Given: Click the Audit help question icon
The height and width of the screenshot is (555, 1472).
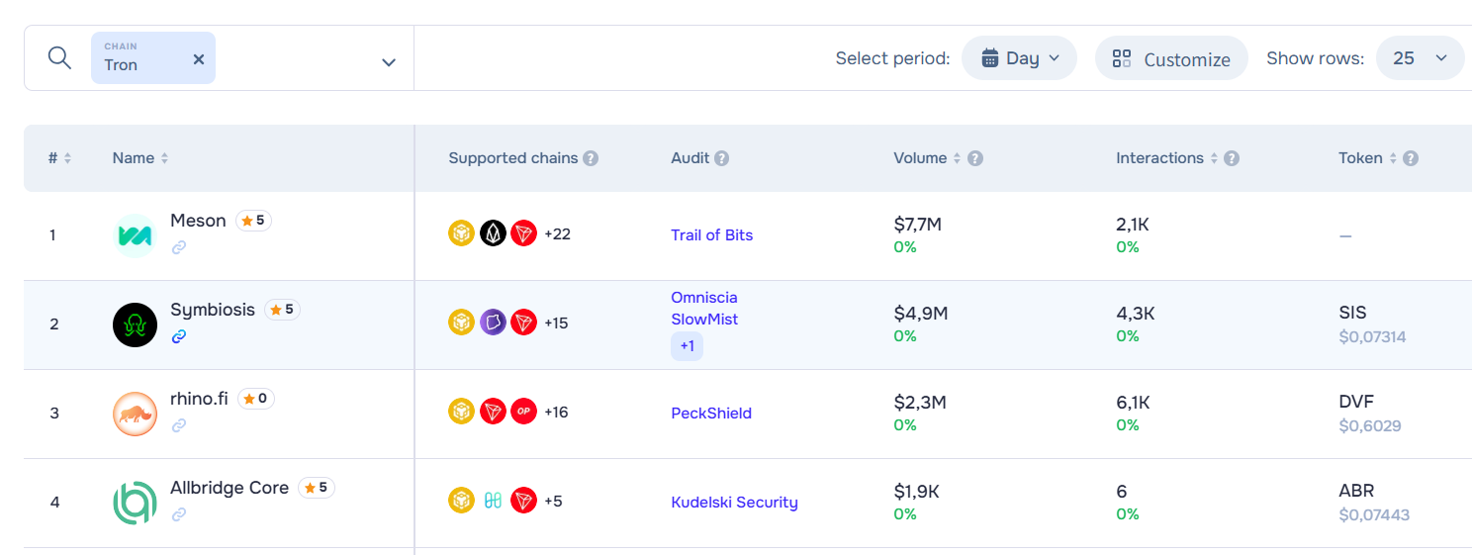Looking at the screenshot, I should coord(722,158).
